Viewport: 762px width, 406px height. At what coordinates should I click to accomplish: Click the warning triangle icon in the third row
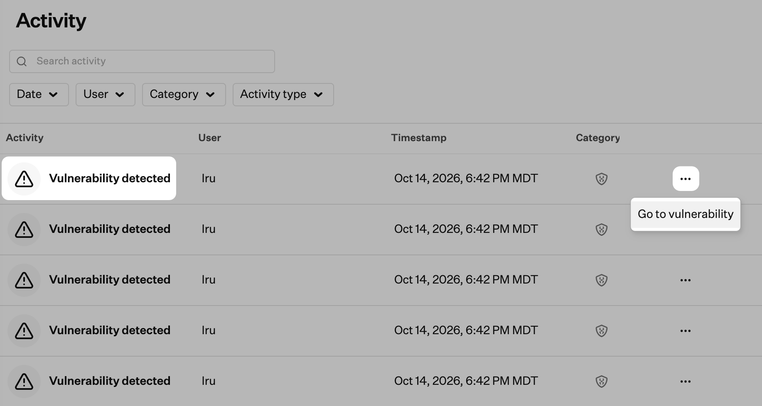coord(24,280)
